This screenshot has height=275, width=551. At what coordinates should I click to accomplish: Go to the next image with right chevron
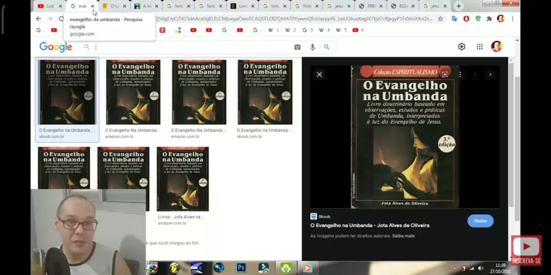click(490, 74)
